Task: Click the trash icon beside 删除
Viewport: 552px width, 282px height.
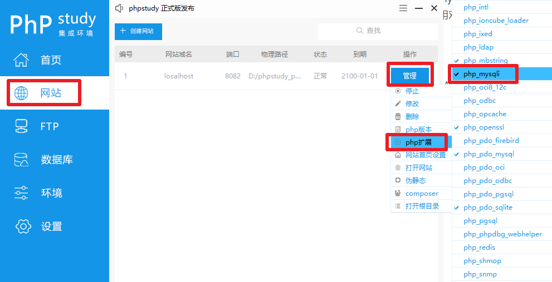Action: 398,116
